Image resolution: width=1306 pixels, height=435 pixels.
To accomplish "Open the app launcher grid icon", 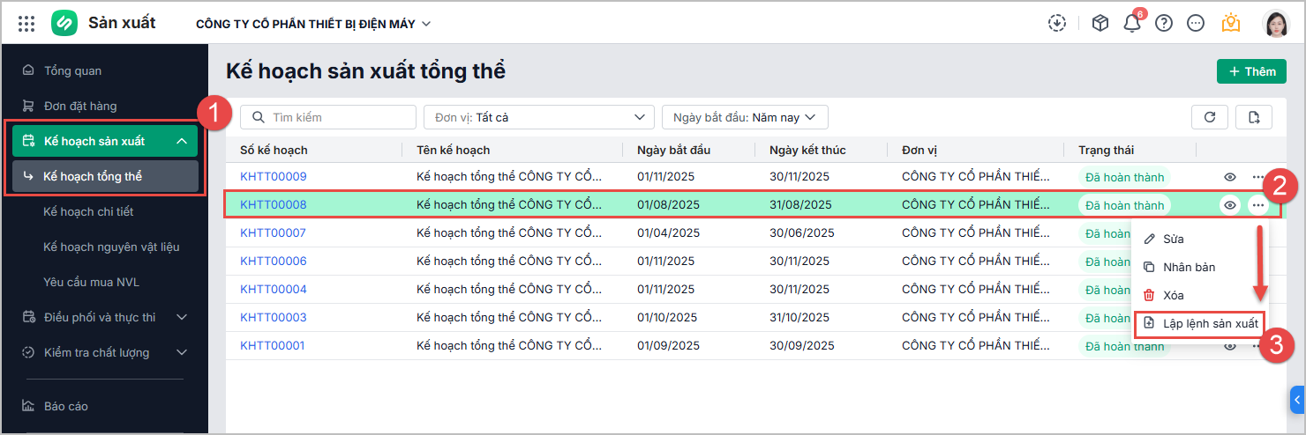I will click(26, 24).
